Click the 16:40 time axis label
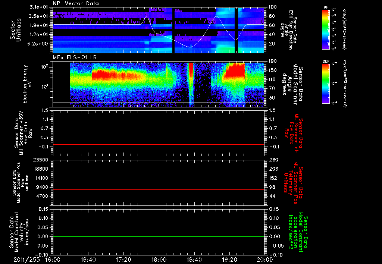Screen dimensions: 382x264 coord(88,260)
